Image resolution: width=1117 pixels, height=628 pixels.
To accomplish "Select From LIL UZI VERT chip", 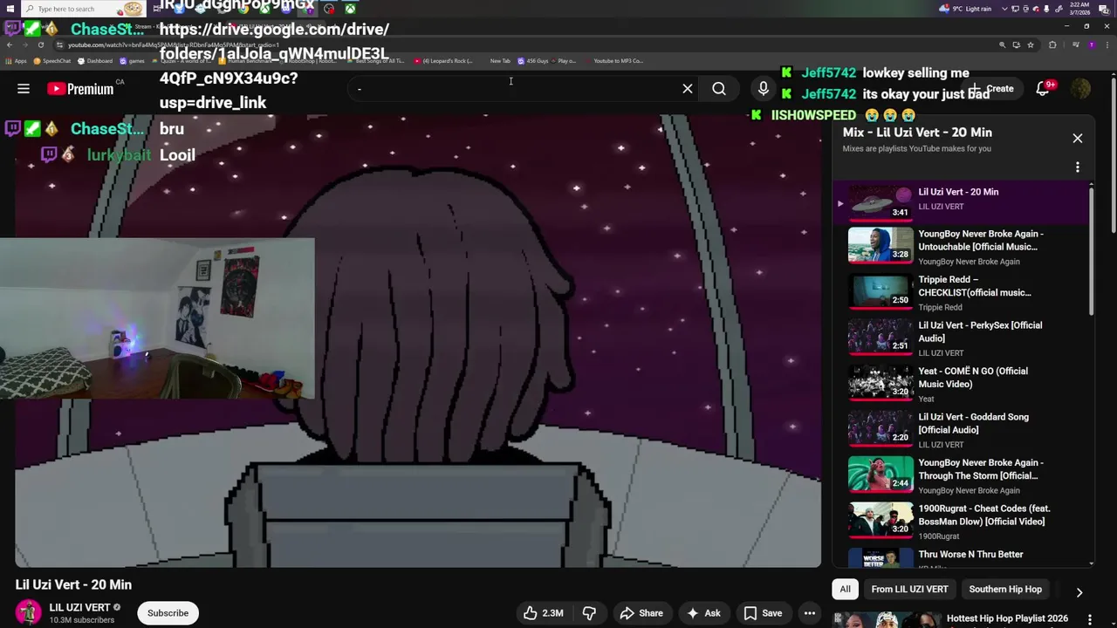I will (x=909, y=589).
